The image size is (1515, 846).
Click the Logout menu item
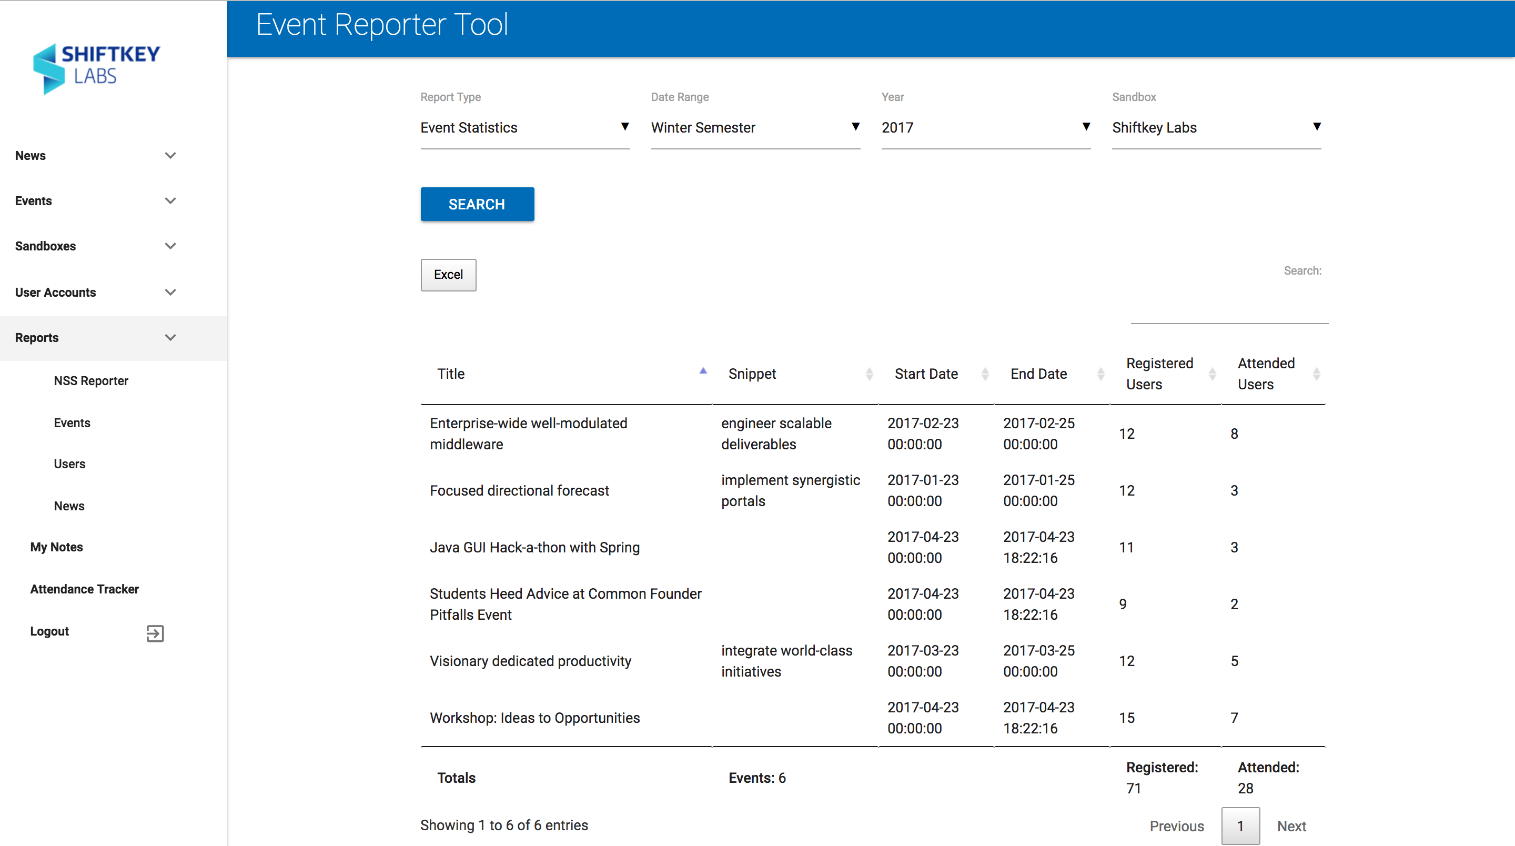coord(49,631)
